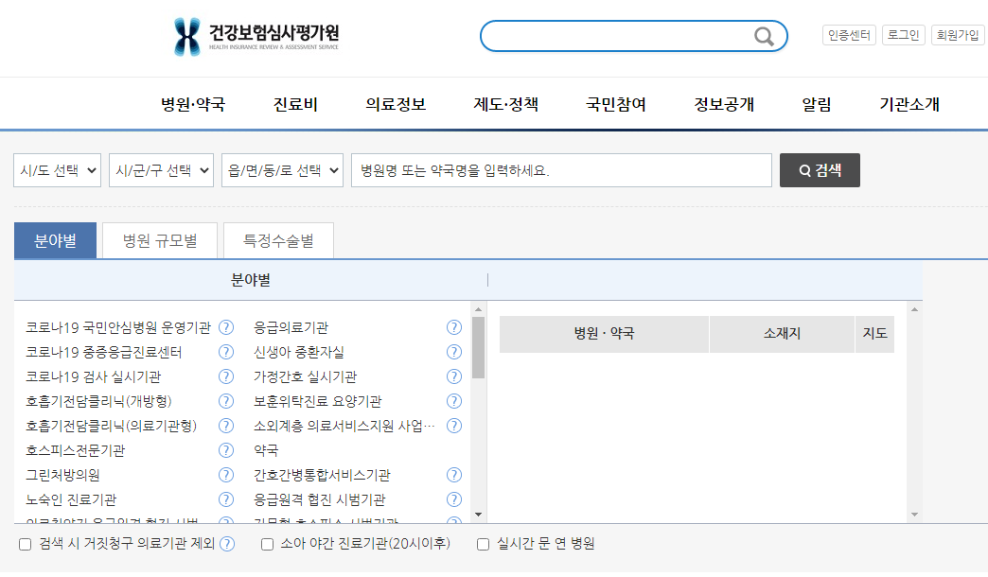The height and width of the screenshot is (577, 988).
Task: Click the category list scrollbar thumb
Action: (x=478, y=347)
